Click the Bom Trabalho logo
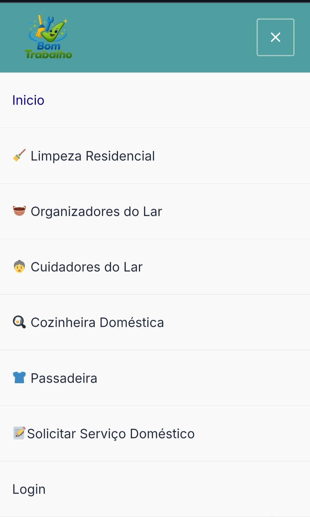This screenshot has height=517, width=310. [49, 37]
